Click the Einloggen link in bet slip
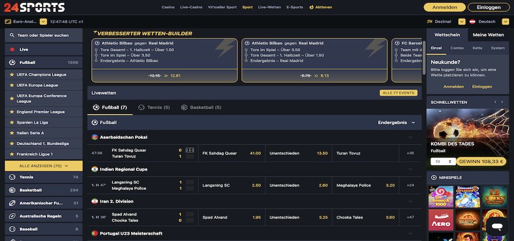 (482, 87)
